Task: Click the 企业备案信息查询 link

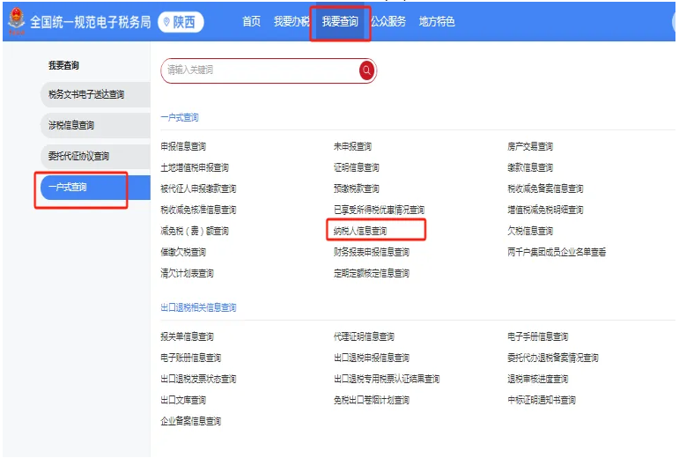Action: click(x=190, y=421)
